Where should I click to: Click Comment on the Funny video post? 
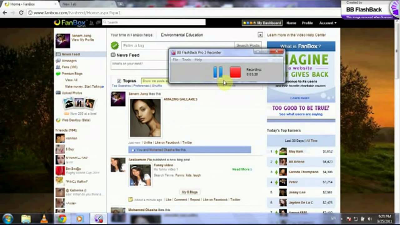[181, 200]
